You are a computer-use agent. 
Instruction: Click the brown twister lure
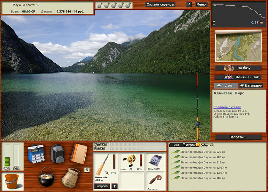click(155, 179)
